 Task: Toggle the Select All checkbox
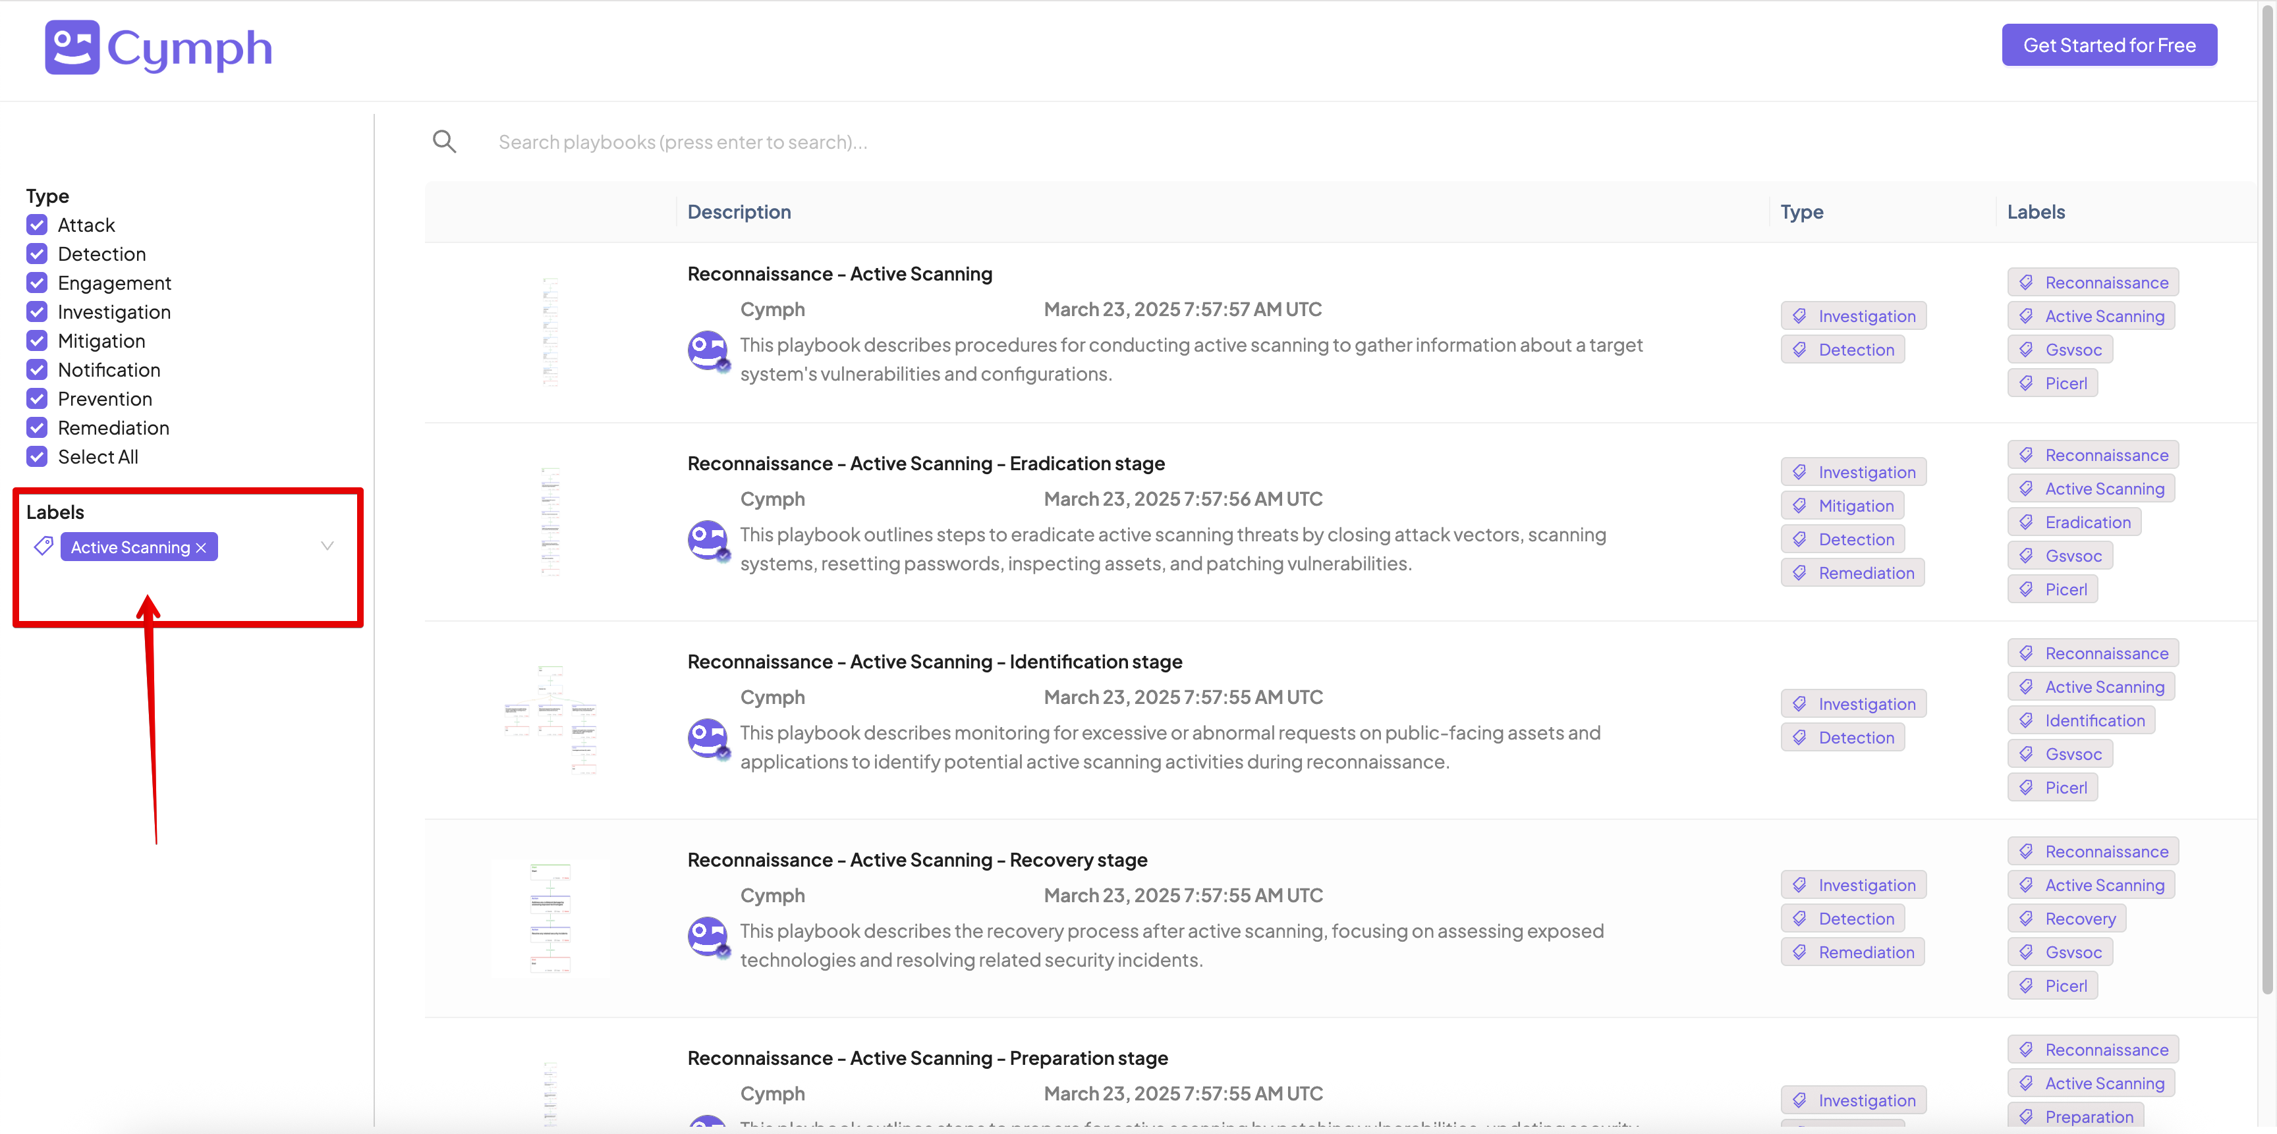[37, 456]
